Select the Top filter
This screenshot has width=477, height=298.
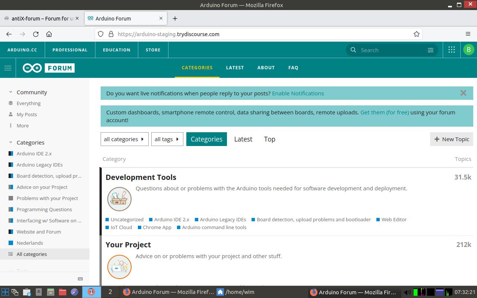tap(269, 139)
